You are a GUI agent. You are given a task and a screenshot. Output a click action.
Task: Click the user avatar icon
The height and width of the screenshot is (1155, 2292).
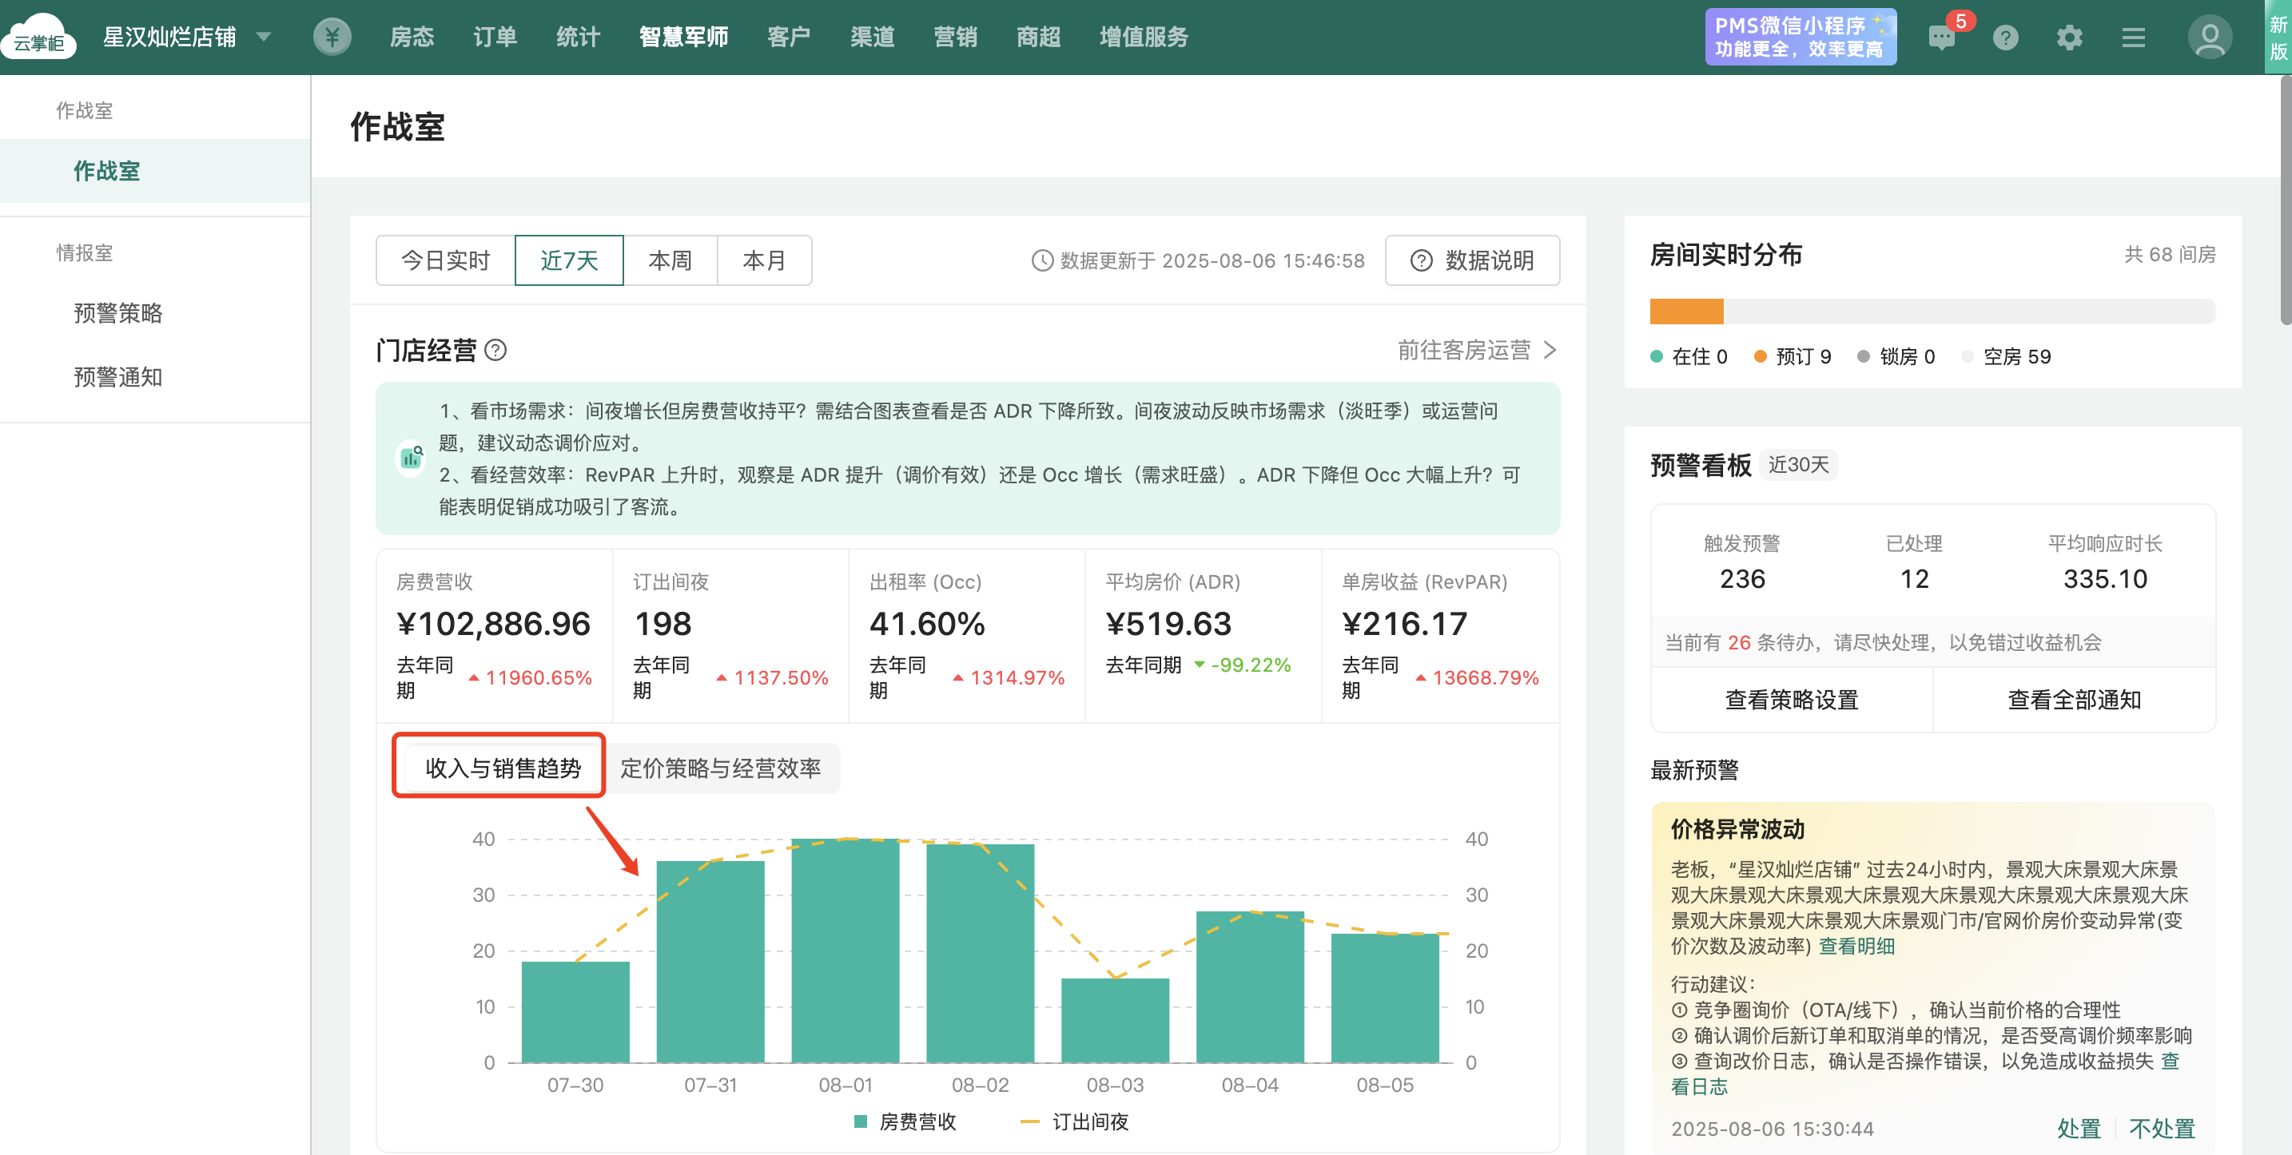[x=2210, y=38]
